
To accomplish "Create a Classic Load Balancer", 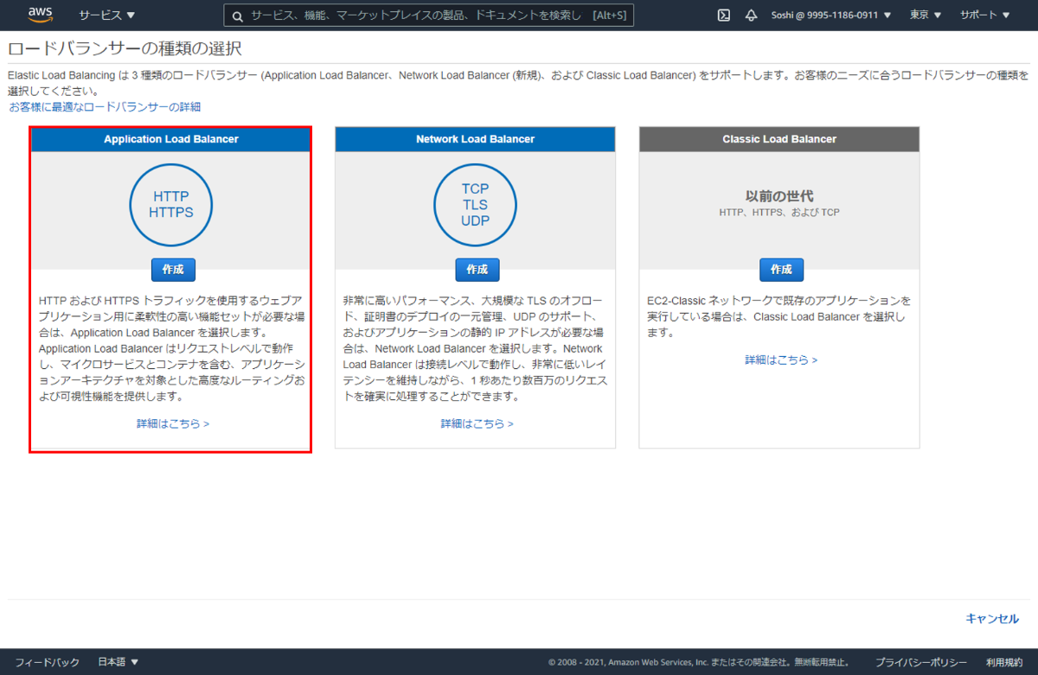I will pyautogui.click(x=782, y=269).
